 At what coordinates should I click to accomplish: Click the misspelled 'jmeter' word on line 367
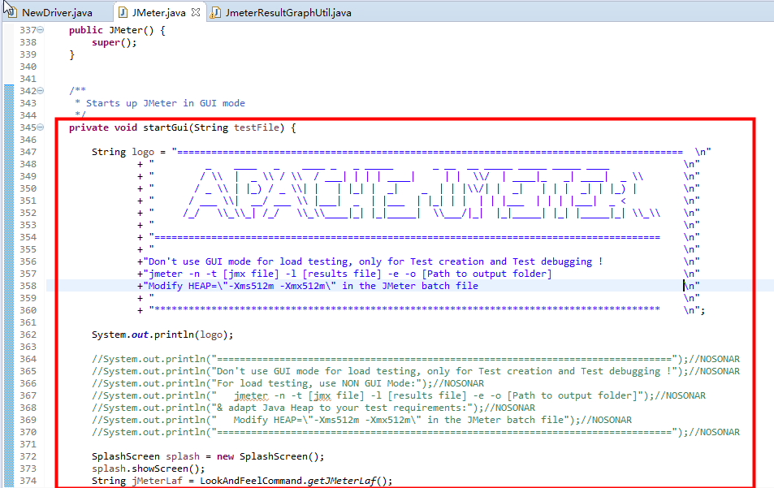(251, 395)
